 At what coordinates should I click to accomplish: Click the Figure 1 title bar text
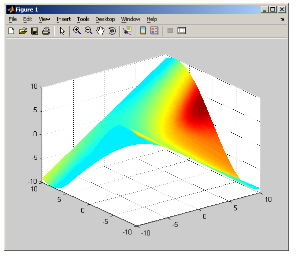(27, 10)
